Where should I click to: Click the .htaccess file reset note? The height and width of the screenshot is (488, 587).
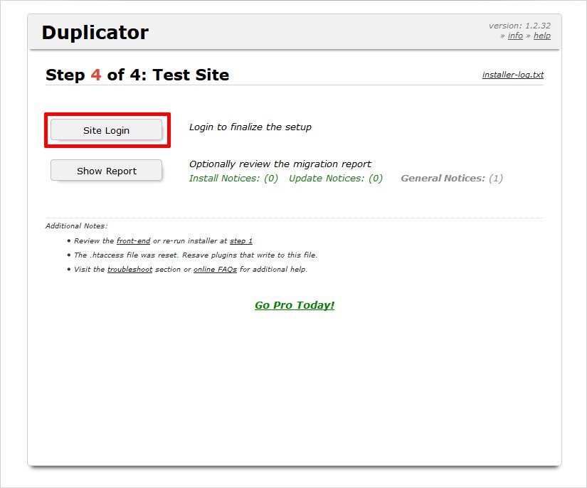pos(196,255)
